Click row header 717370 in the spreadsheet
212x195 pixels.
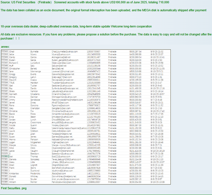(5, 128)
